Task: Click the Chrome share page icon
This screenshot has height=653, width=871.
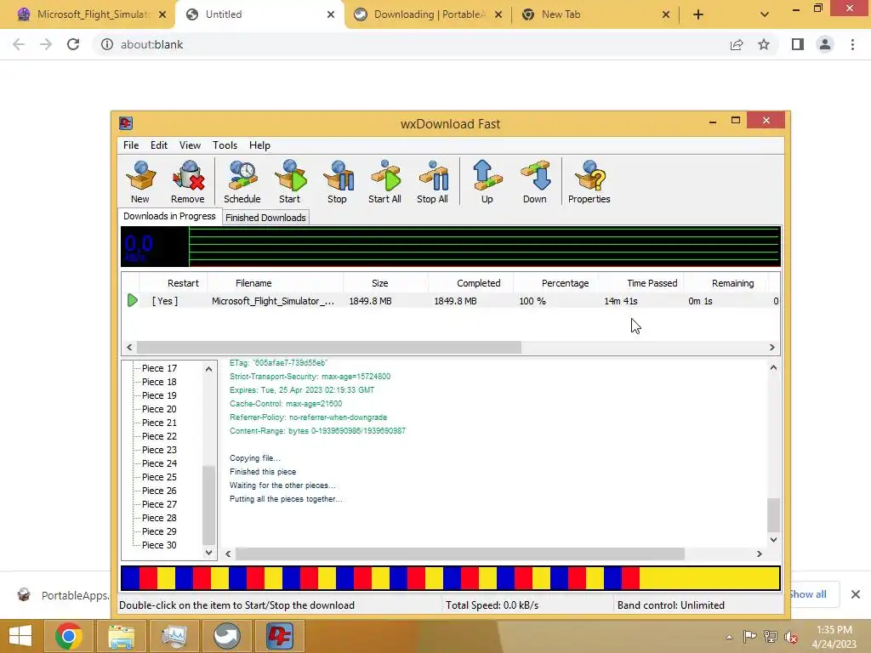Action: tap(737, 44)
